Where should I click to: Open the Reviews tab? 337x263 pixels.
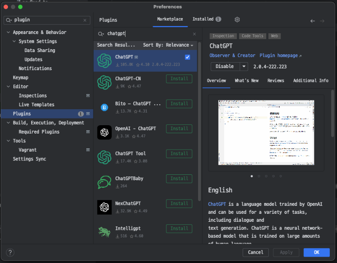[276, 80]
